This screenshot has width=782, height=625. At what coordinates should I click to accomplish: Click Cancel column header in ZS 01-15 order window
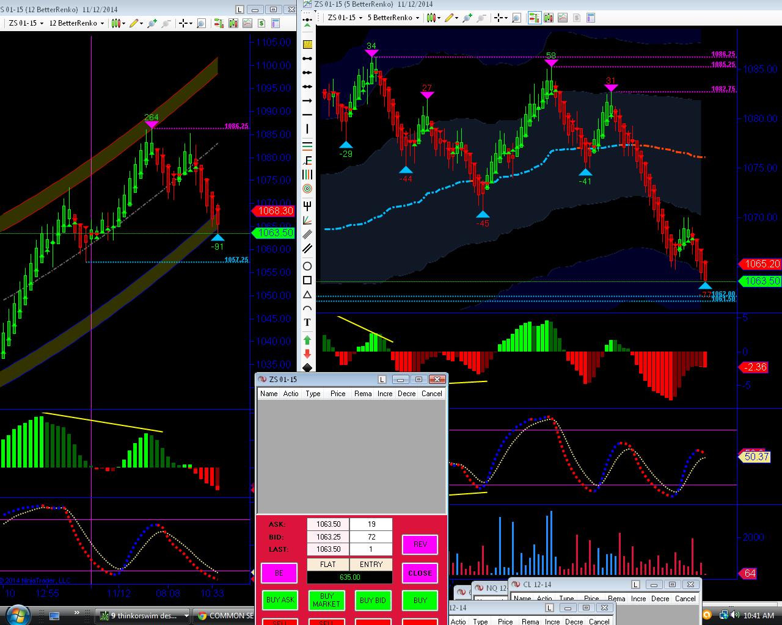432,394
